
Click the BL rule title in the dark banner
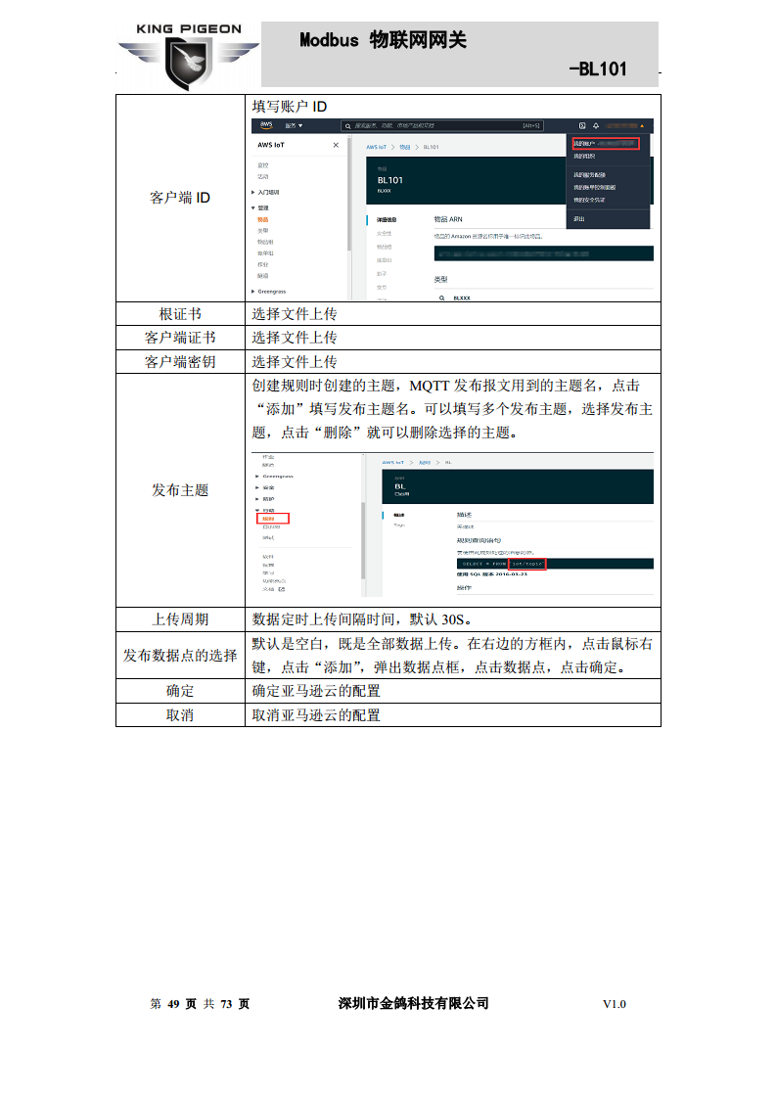pyautogui.click(x=400, y=486)
